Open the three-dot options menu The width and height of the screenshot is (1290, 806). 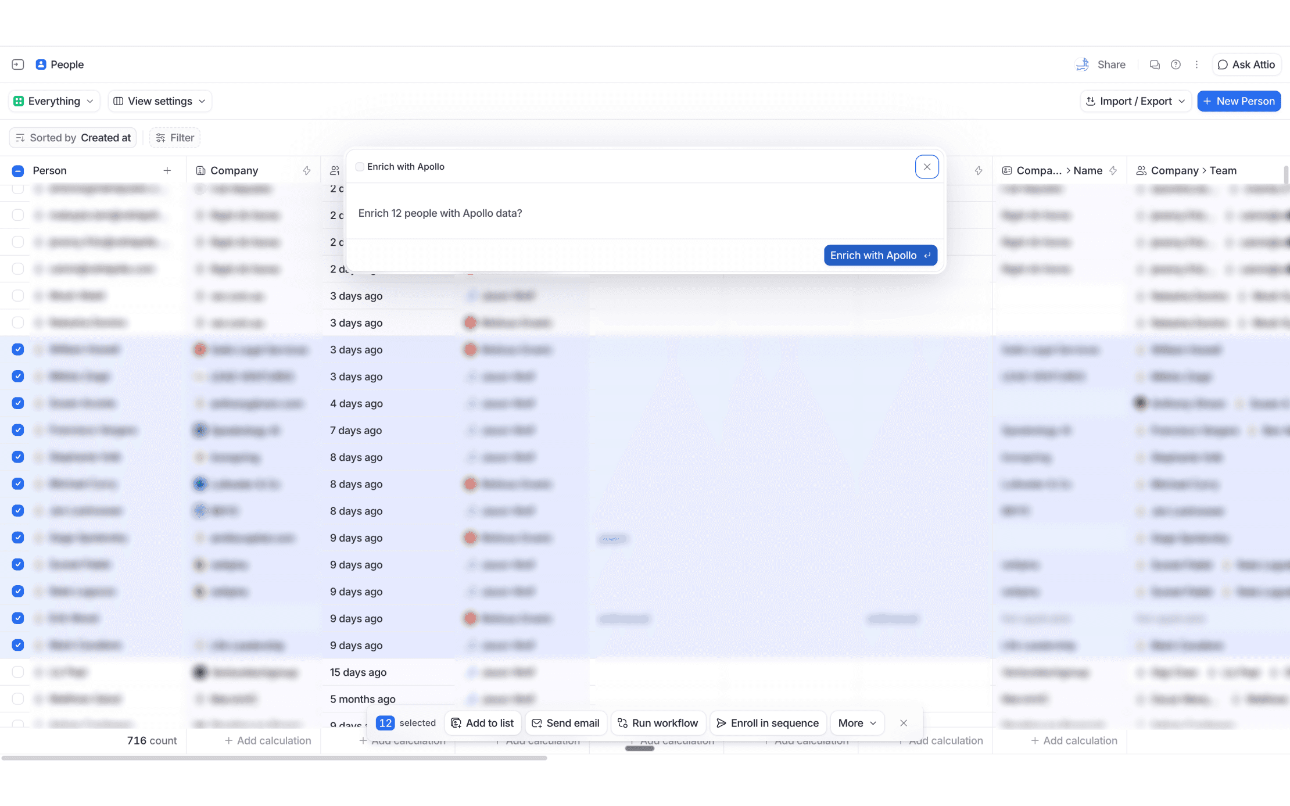(1196, 65)
